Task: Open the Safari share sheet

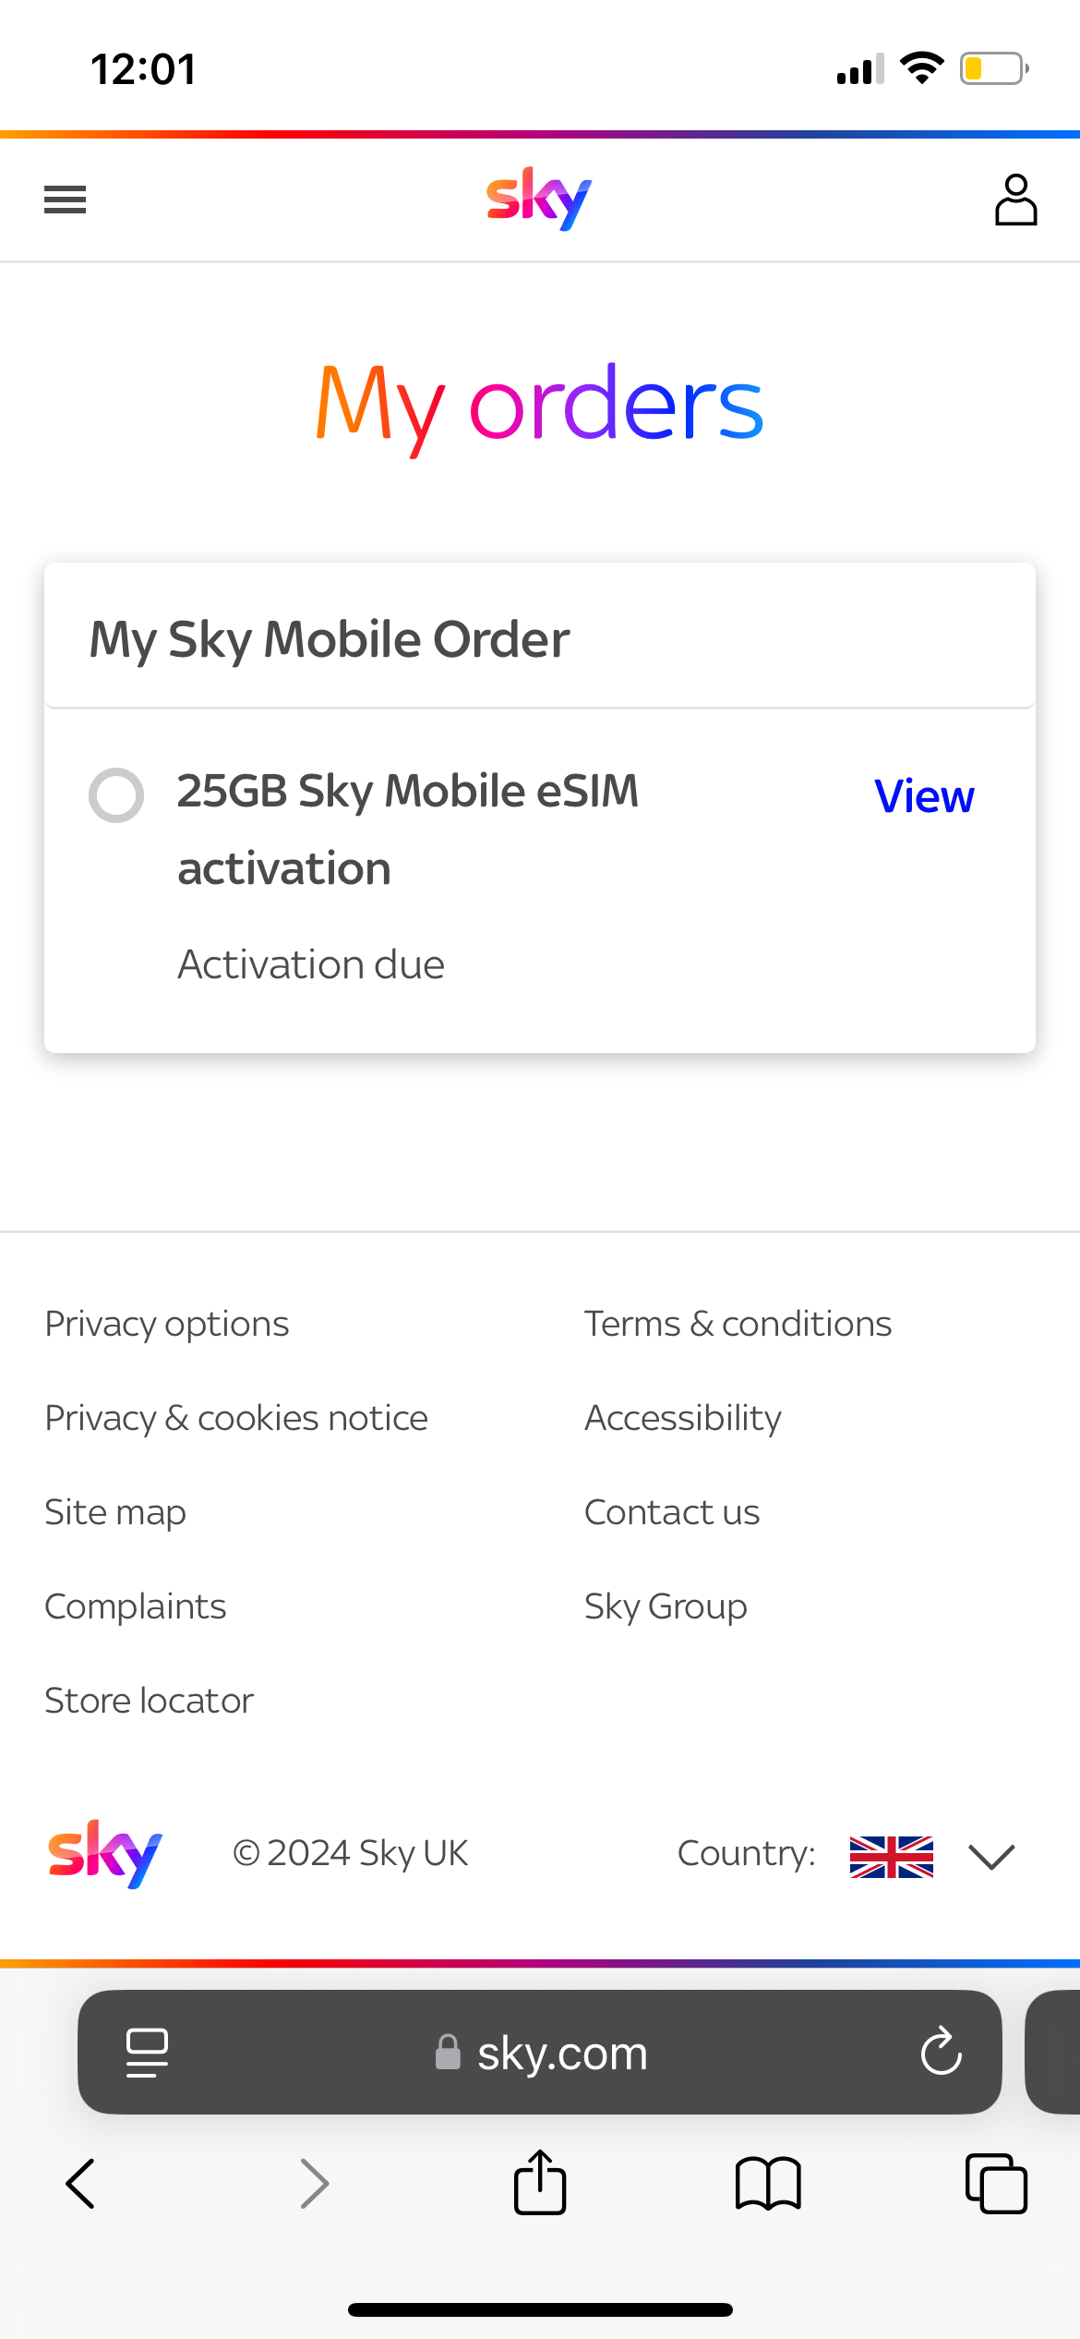Action: point(539,2182)
